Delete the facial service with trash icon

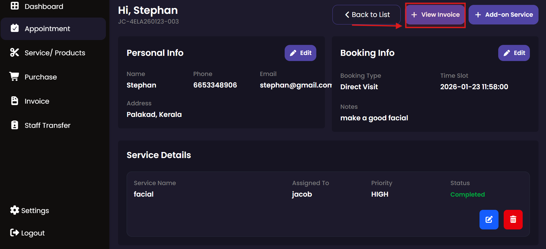(513, 220)
